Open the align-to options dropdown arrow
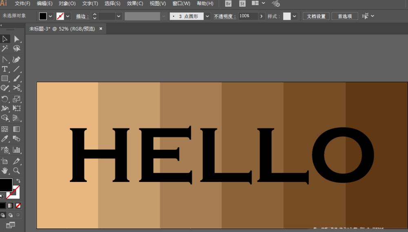The image size is (408, 232). click(x=373, y=16)
